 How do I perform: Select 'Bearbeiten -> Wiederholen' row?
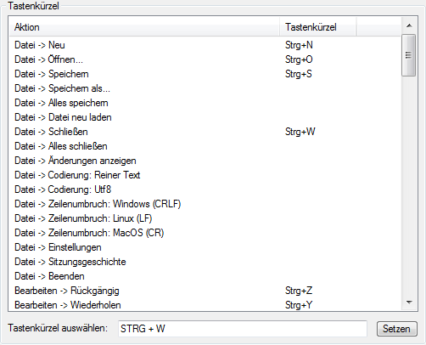pos(205,305)
